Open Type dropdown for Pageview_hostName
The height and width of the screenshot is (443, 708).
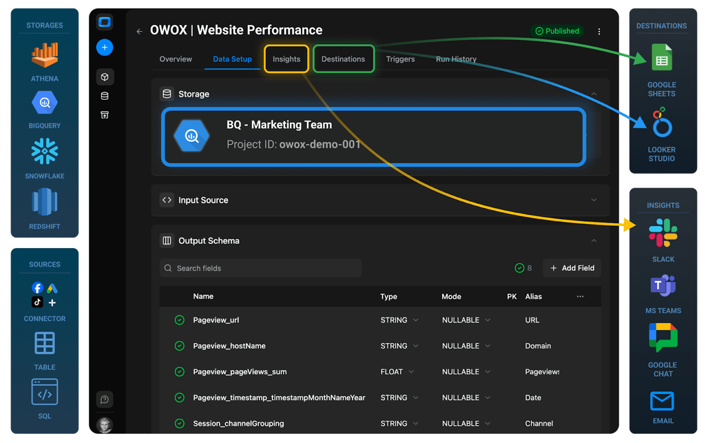coord(400,346)
